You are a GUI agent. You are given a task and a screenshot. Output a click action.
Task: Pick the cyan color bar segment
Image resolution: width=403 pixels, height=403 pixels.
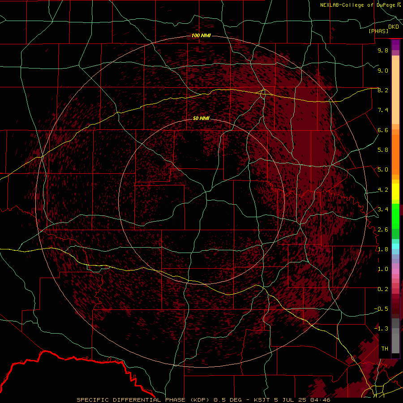395,246
